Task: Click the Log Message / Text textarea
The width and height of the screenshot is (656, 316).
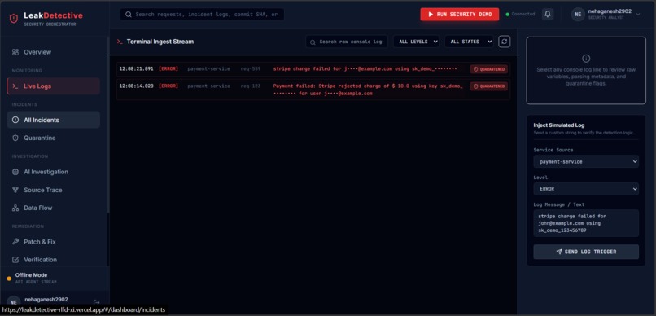Action: [x=586, y=223]
